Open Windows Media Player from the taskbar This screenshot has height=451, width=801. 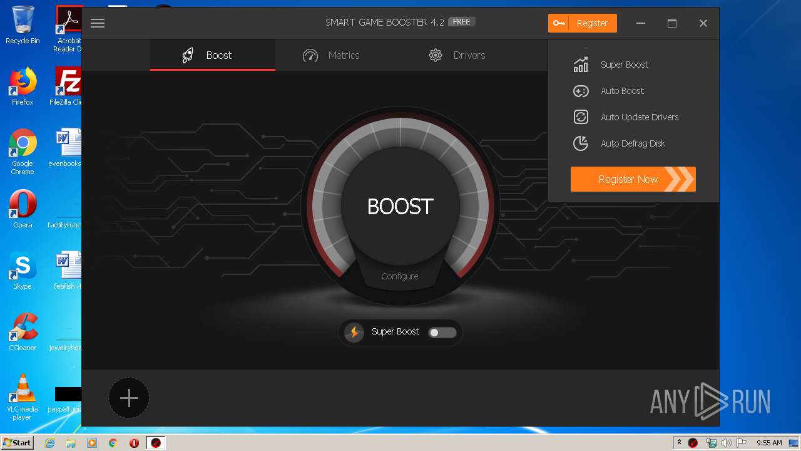click(92, 443)
